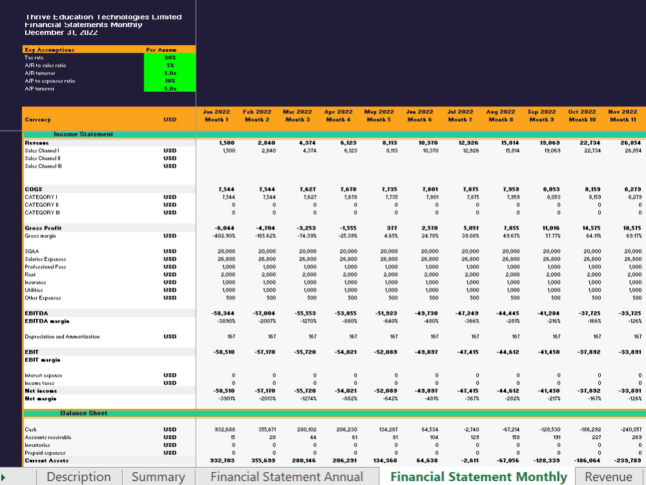Viewport: 646px width, 485px height.
Task: Click the Gross Profit row label
Action: click(43, 228)
